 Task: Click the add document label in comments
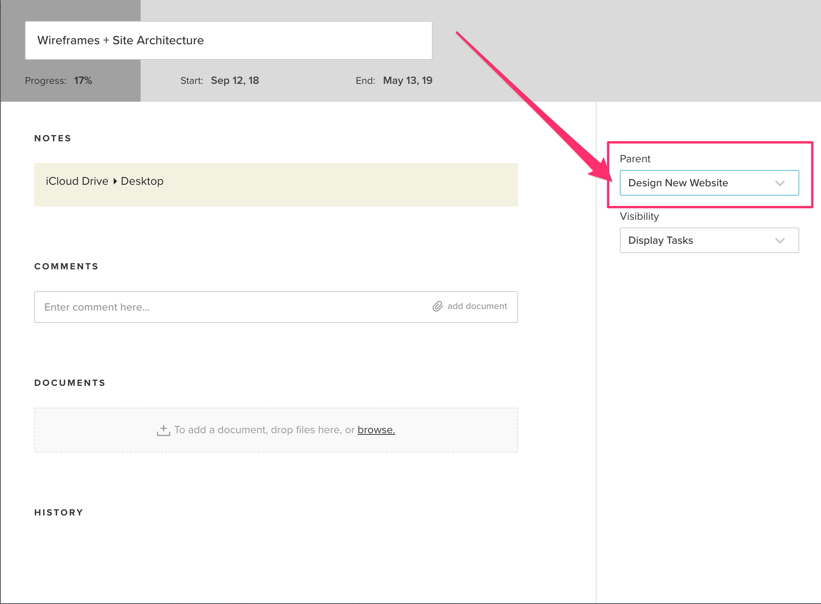click(x=477, y=306)
